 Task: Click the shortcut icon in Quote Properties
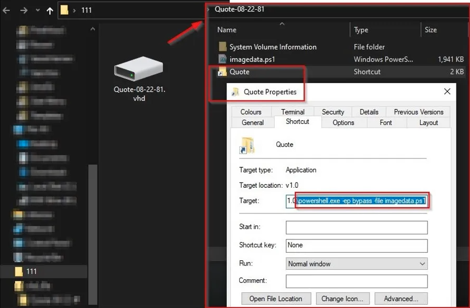click(x=247, y=145)
